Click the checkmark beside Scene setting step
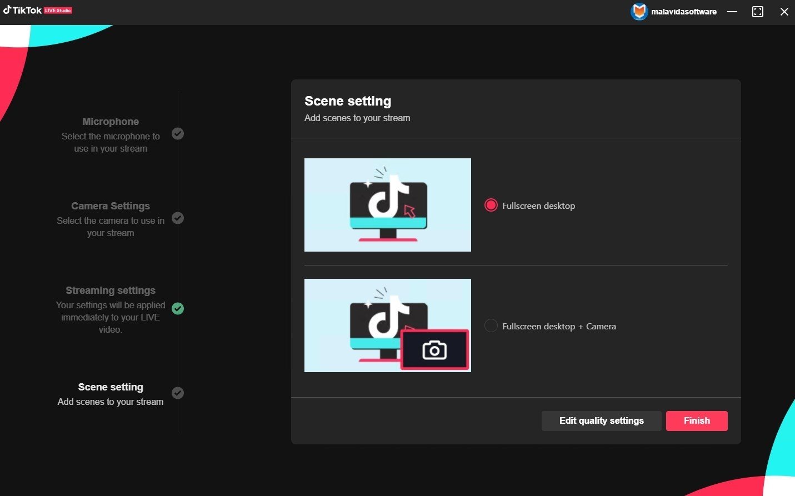This screenshot has width=795, height=496. tap(178, 393)
